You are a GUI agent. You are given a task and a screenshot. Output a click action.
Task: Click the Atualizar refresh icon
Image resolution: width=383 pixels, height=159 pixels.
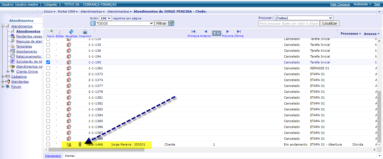71,32
